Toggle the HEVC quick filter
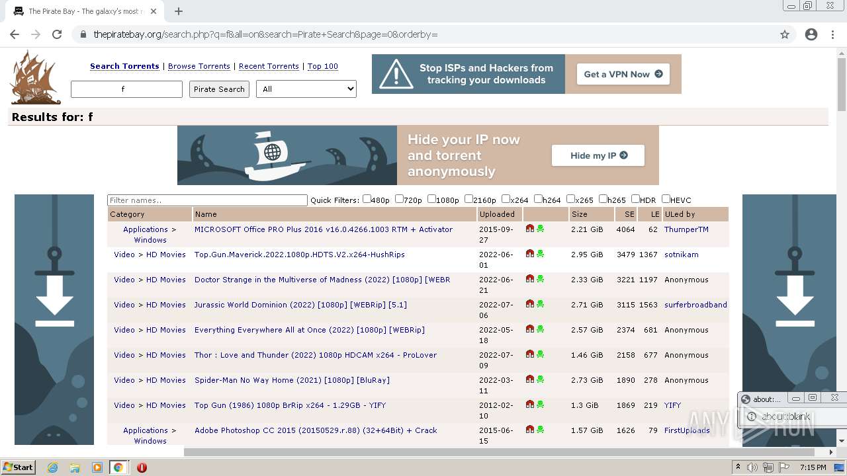 [666, 199]
